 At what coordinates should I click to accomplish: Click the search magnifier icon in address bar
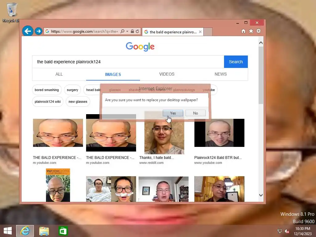coord(122,31)
